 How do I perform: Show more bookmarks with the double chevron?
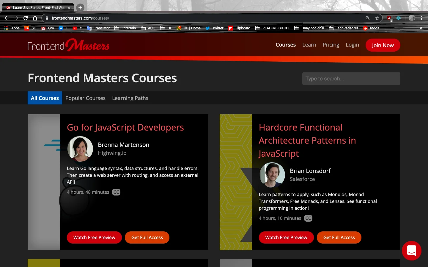pyautogui.click(x=421, y=28)
